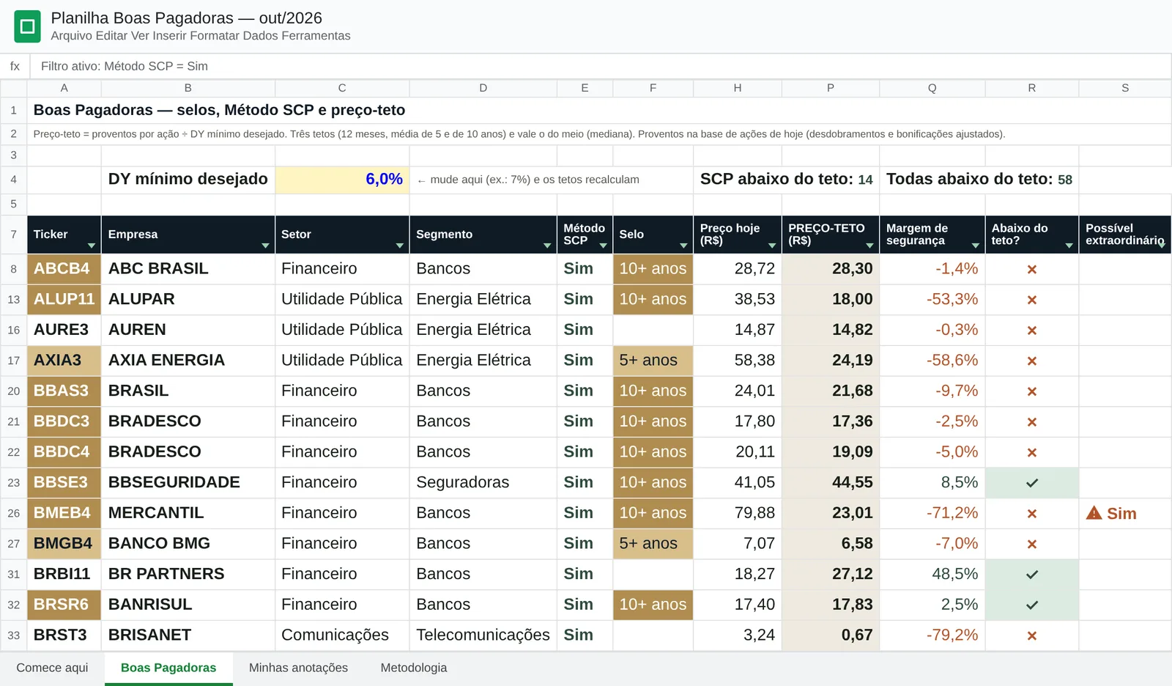Open the Segmento column filter dropdown
The height and width of the screenshot is (686, 1172).
point(547,246)
